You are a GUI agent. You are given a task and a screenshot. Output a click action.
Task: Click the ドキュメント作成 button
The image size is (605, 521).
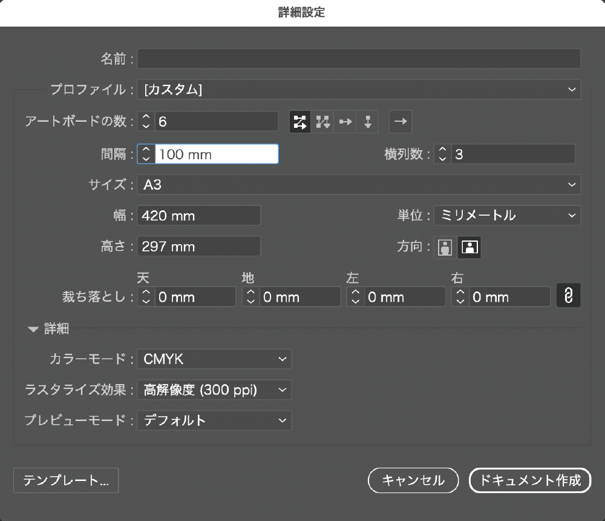(x=529, y=480)
